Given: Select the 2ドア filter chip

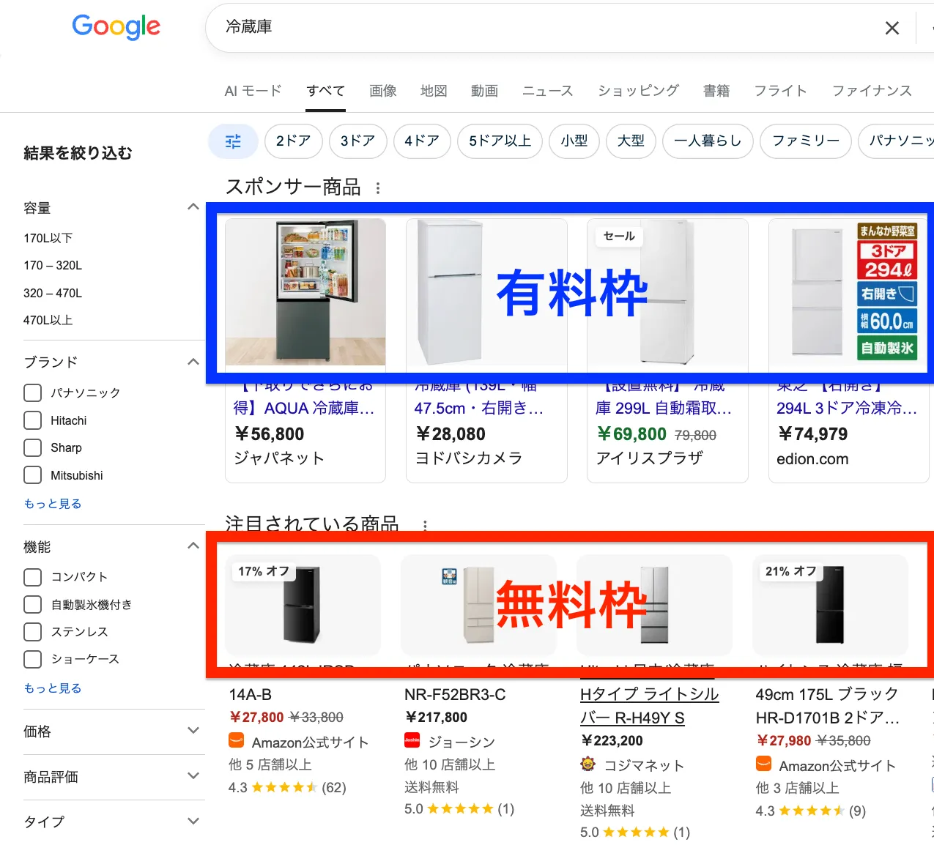Looking at the screenshot, I should click(294, 141).
